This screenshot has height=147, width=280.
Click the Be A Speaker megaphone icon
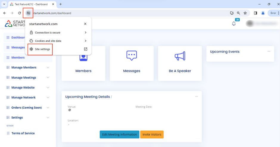tap(180, 56)
